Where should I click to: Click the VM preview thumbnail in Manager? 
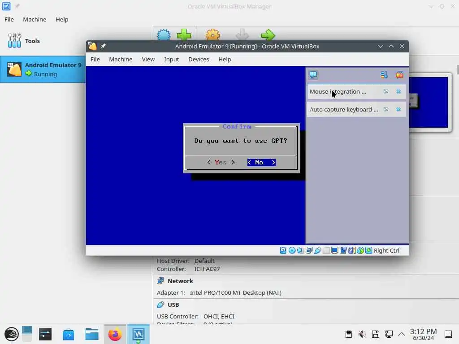point(429,103)
